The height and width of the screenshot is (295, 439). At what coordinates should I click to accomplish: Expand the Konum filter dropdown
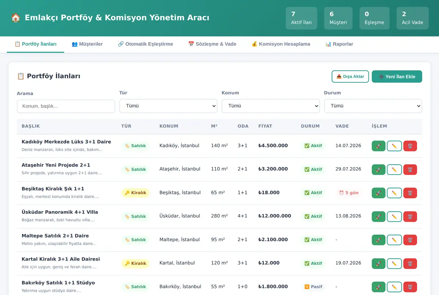(271, 106)
